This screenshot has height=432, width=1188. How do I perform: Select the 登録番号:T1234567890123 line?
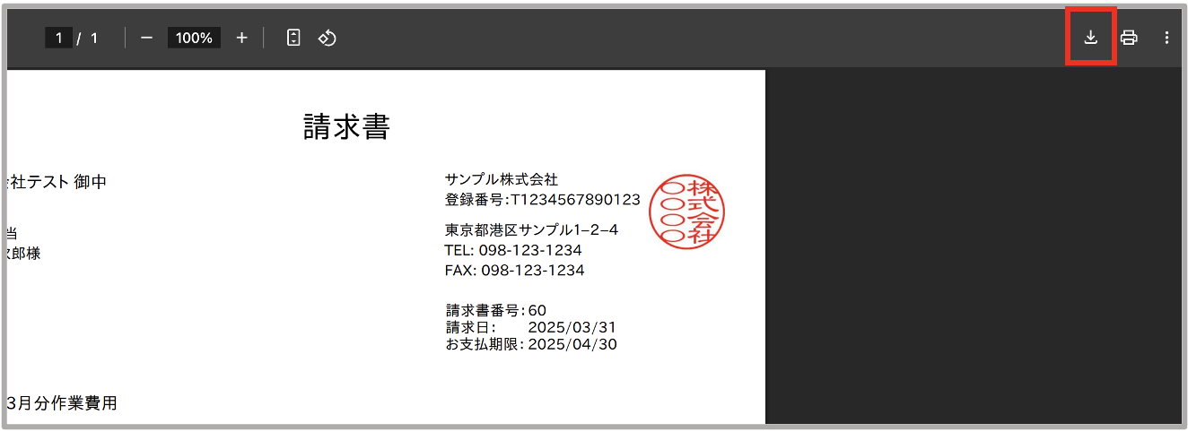click(x=542, y=199)
